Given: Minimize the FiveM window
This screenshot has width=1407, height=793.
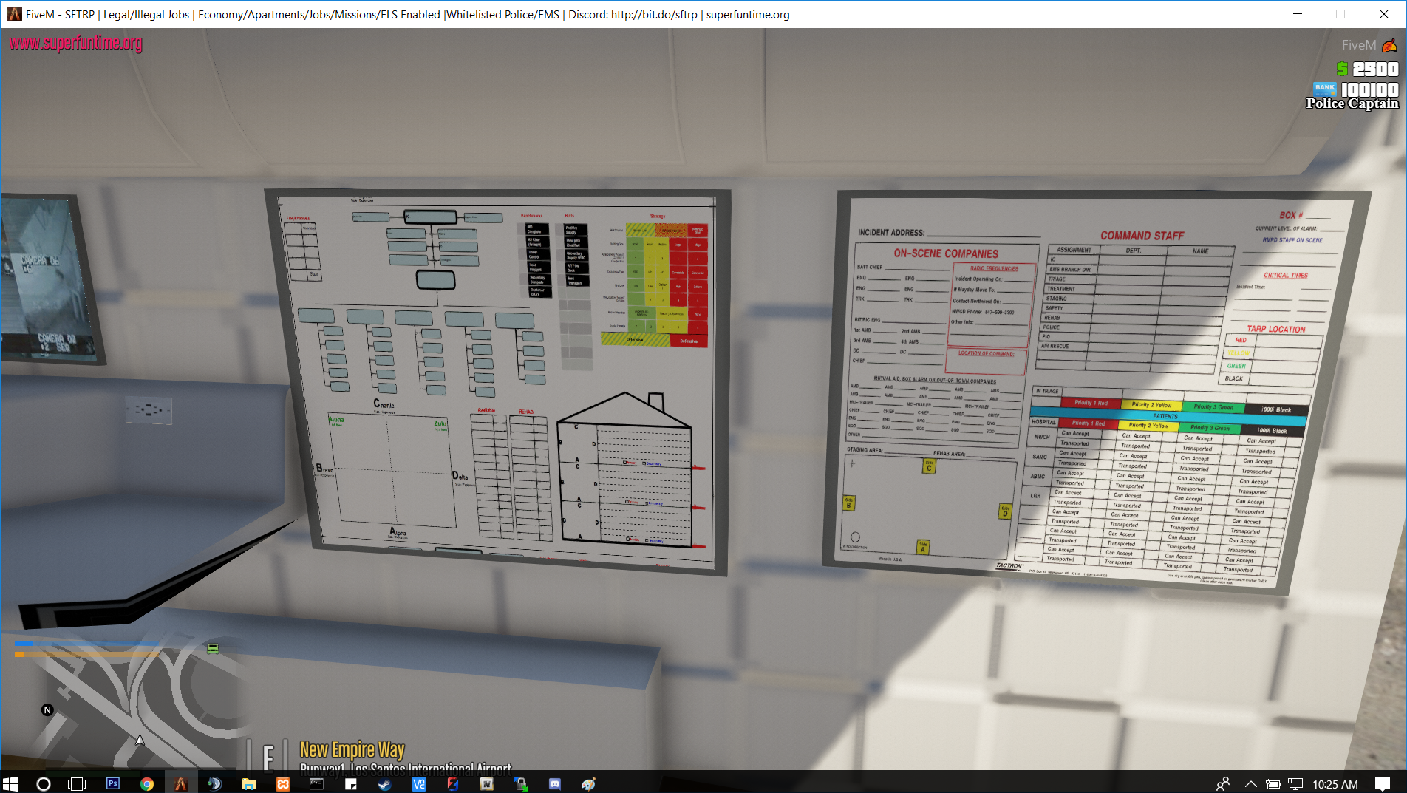Looking at the screenshot, I should tap(1298, 14).
